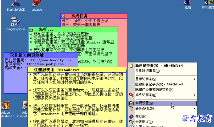Viewport: 214px width, 127px height.
Task: Click the line 周二: 14点: 小组工作会议
Action: pos(85,21)
